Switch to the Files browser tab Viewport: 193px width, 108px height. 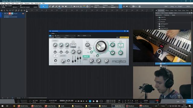coord(176,10)
